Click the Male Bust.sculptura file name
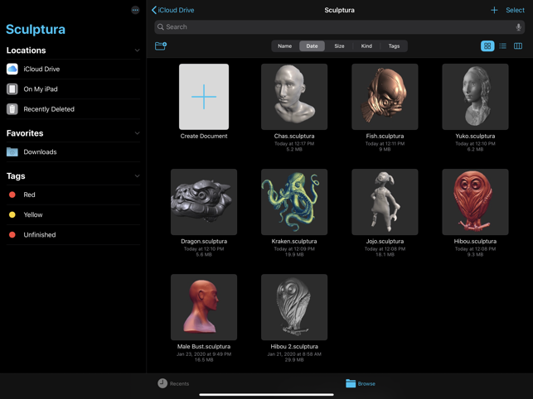This screenshot has width=533, height=399. coord(204,347)
